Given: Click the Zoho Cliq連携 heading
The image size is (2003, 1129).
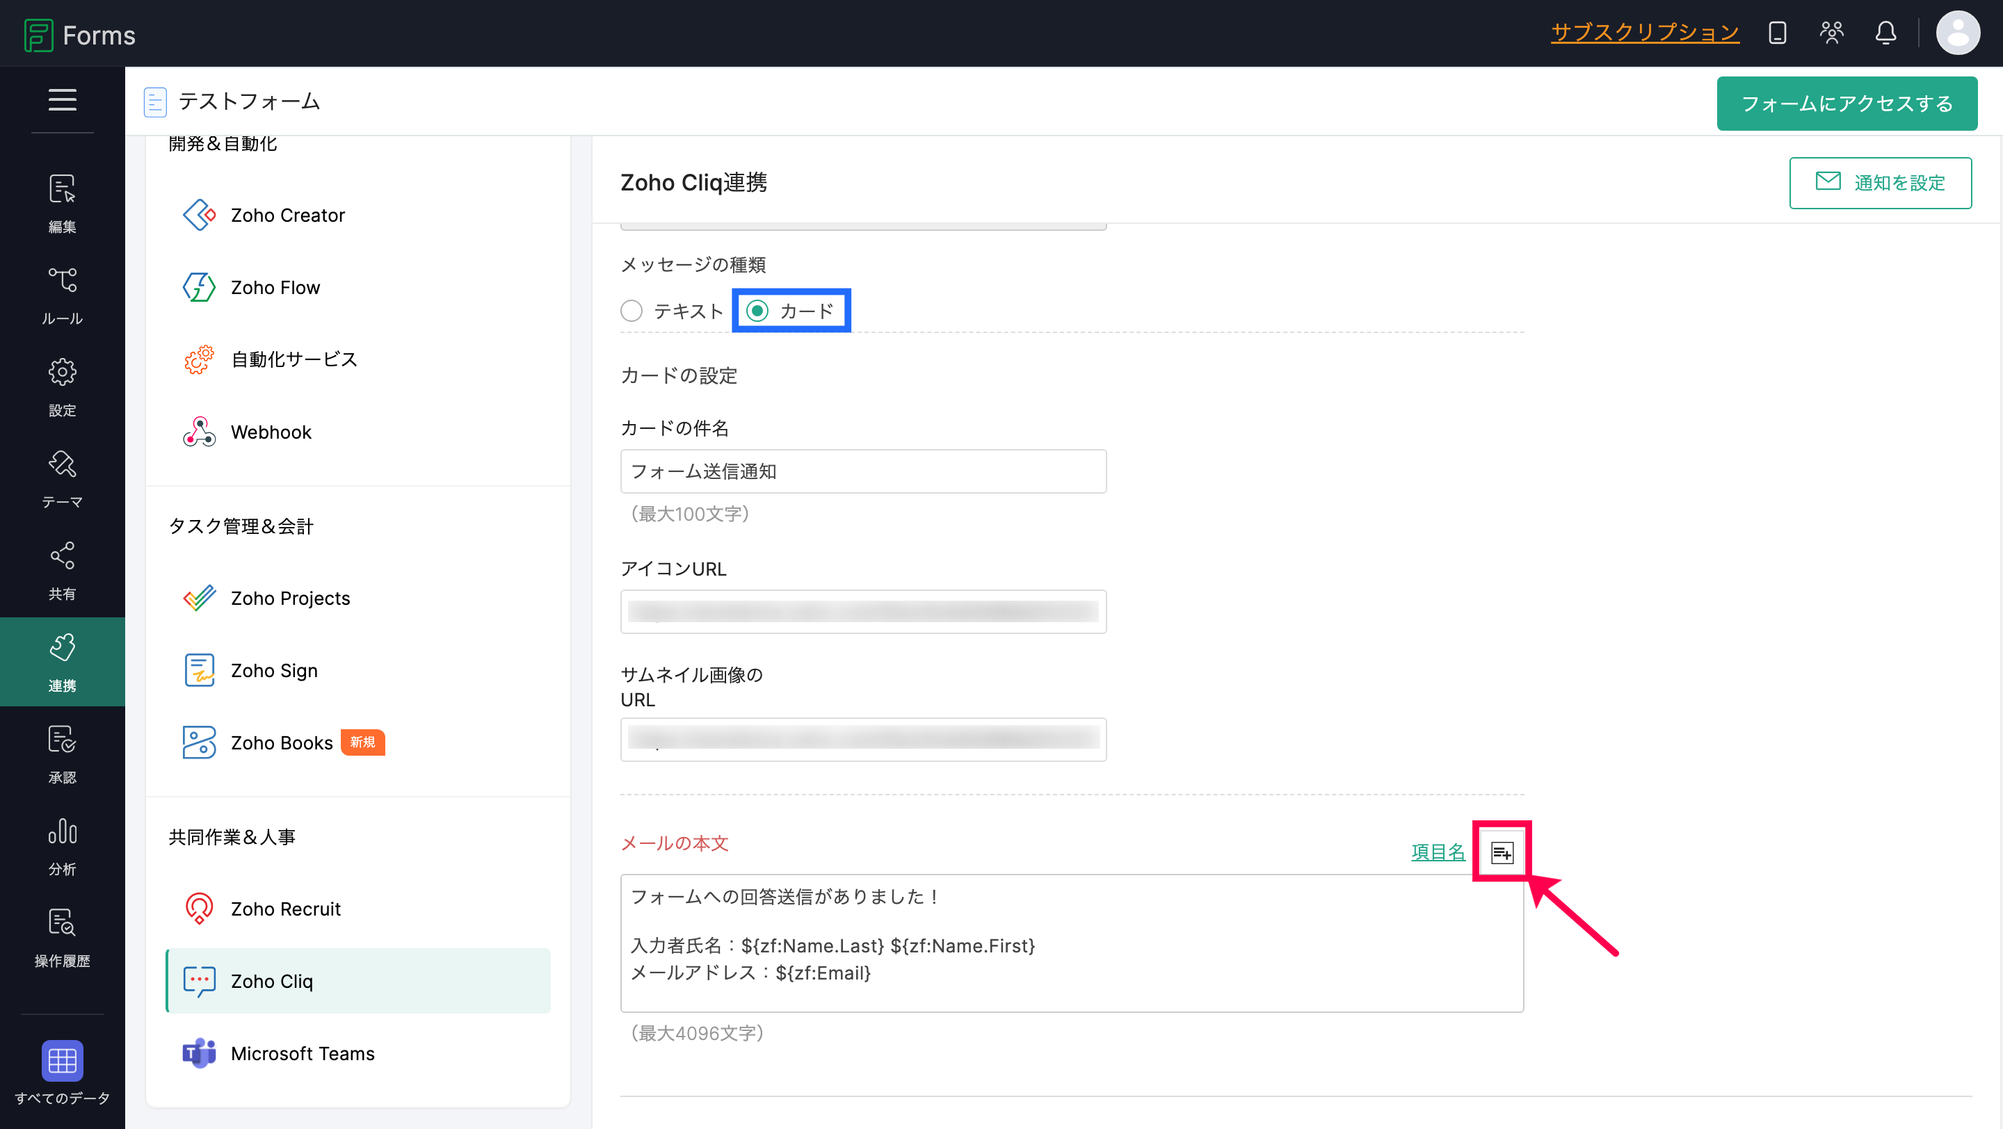Looking at the screenshot, I should click(x=693, y=183).
